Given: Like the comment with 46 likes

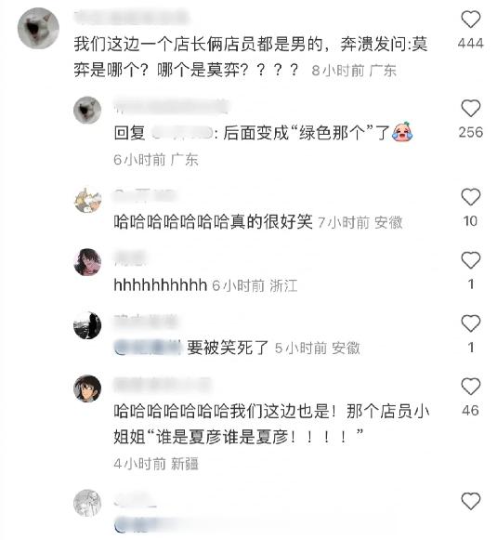Looking at the screenshot, I should 470,387.
